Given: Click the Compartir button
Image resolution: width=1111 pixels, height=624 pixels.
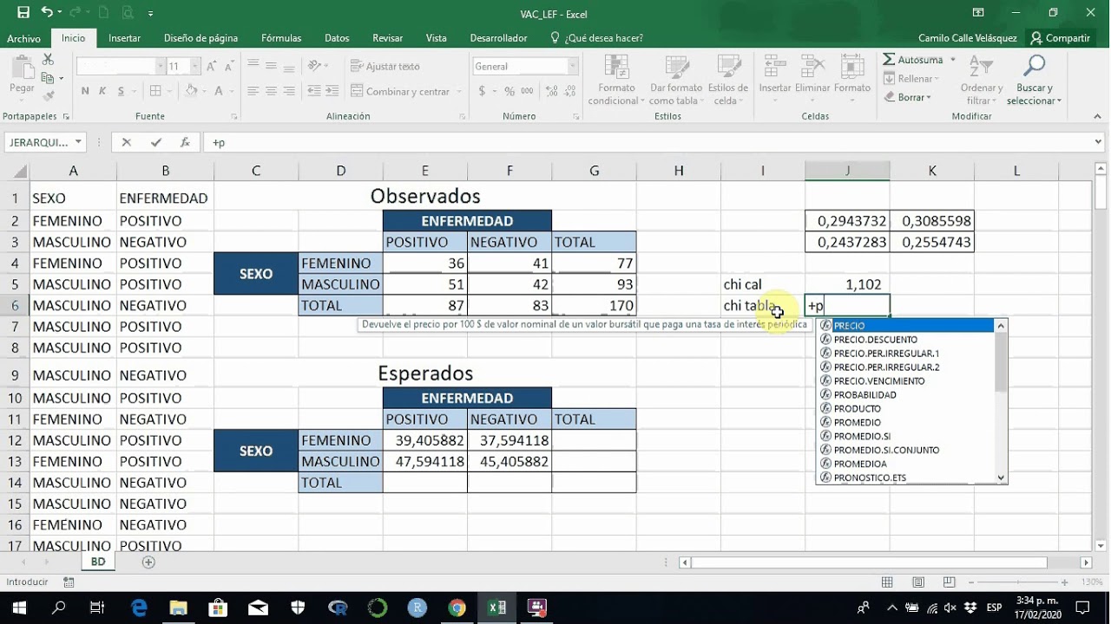Looking at the screenshot, I should pos(1060,38).
